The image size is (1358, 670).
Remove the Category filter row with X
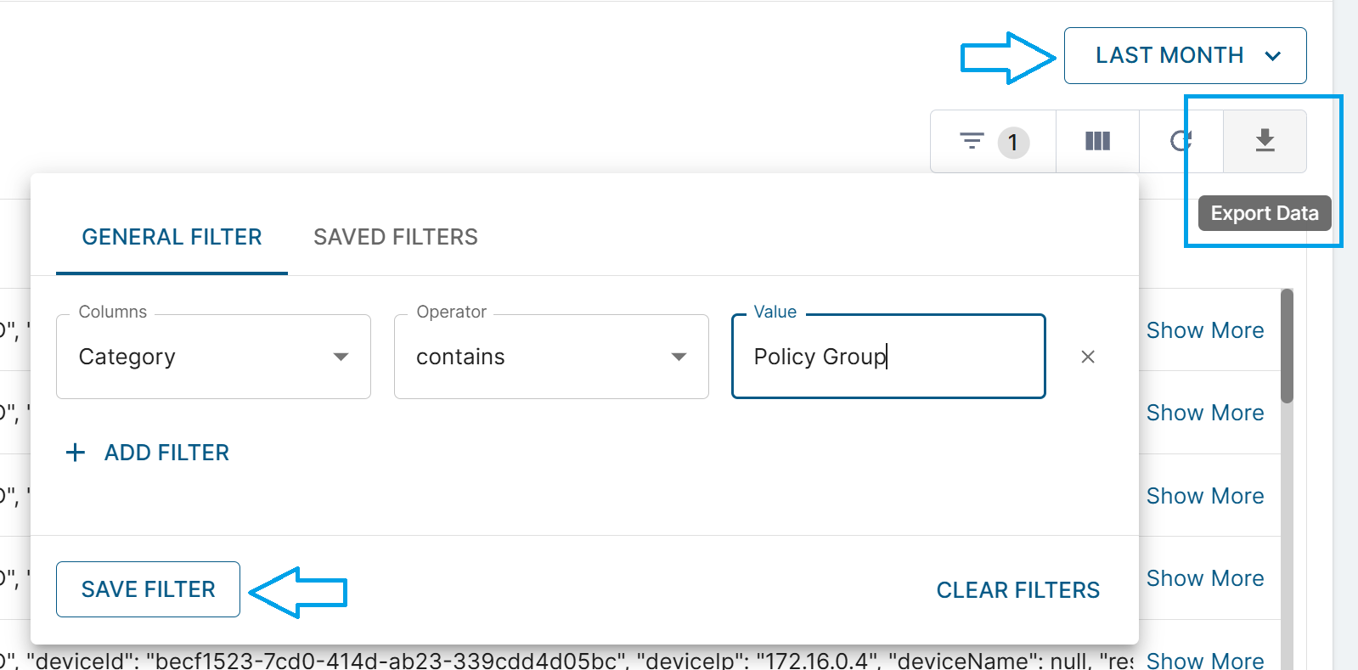pos(1087,357)
